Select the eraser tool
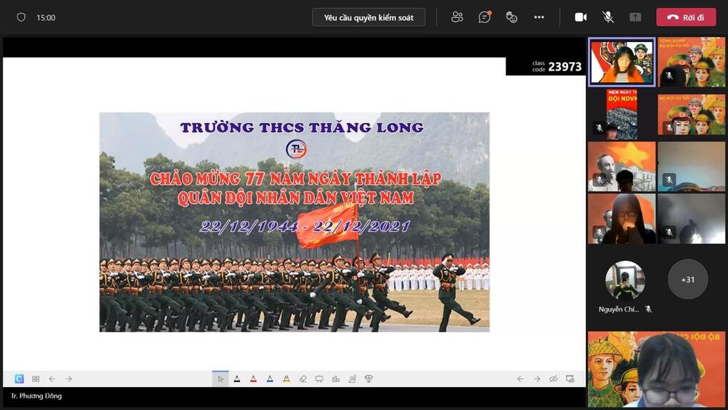Screen dimensions: 728x410 [303, 379]
